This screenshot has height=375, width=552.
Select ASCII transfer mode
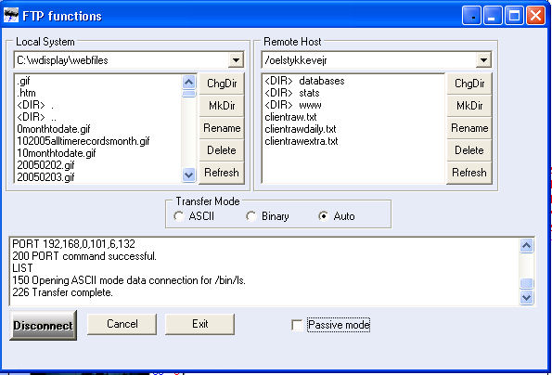[179, 216]
